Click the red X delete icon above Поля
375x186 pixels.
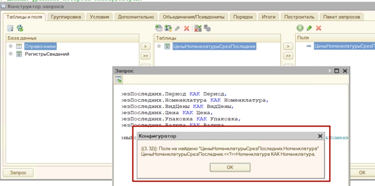319,28
